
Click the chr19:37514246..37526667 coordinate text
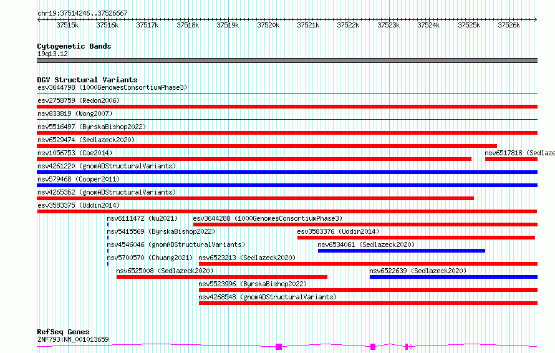pos(82,14)
